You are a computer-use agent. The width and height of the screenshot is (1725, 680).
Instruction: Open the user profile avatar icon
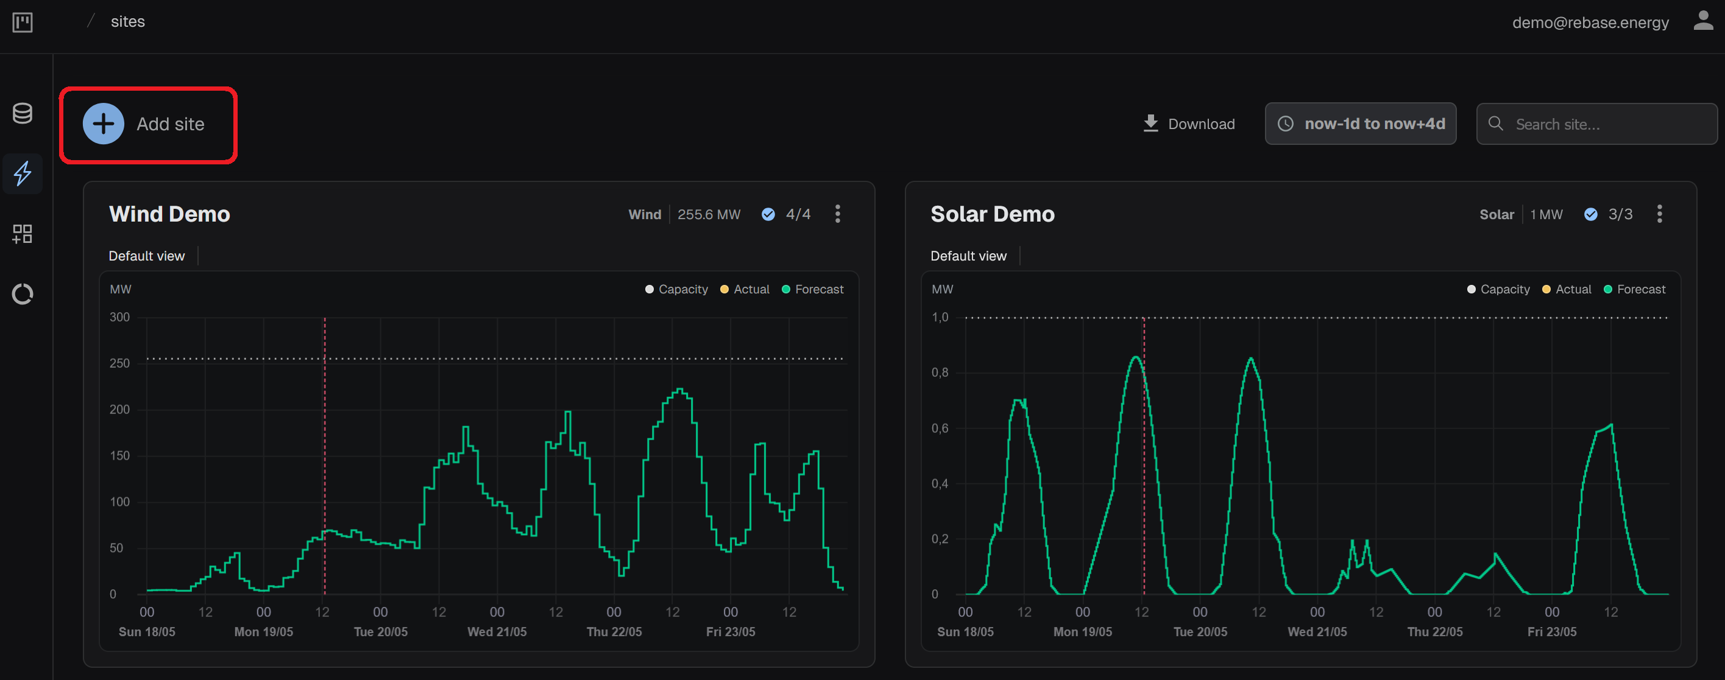tap(1703, 21)
